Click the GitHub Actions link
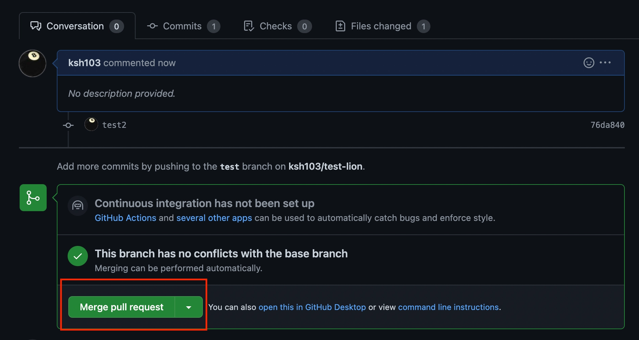This screenshot has width=639, height=340. tap(125, 218)
